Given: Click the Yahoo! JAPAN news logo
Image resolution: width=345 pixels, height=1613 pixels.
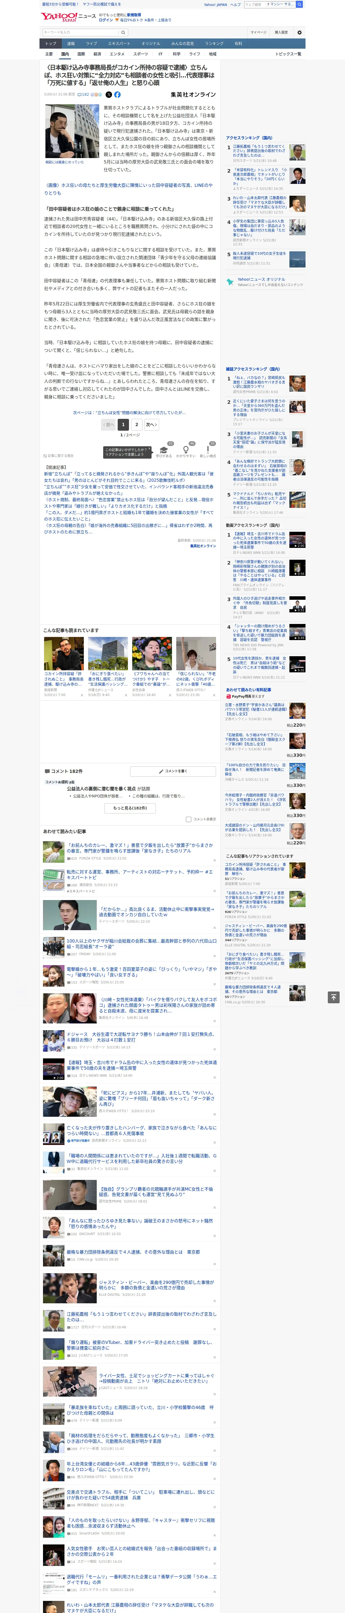Looking at the screenshot, I should pyautogui.click(x=68, y=17).
